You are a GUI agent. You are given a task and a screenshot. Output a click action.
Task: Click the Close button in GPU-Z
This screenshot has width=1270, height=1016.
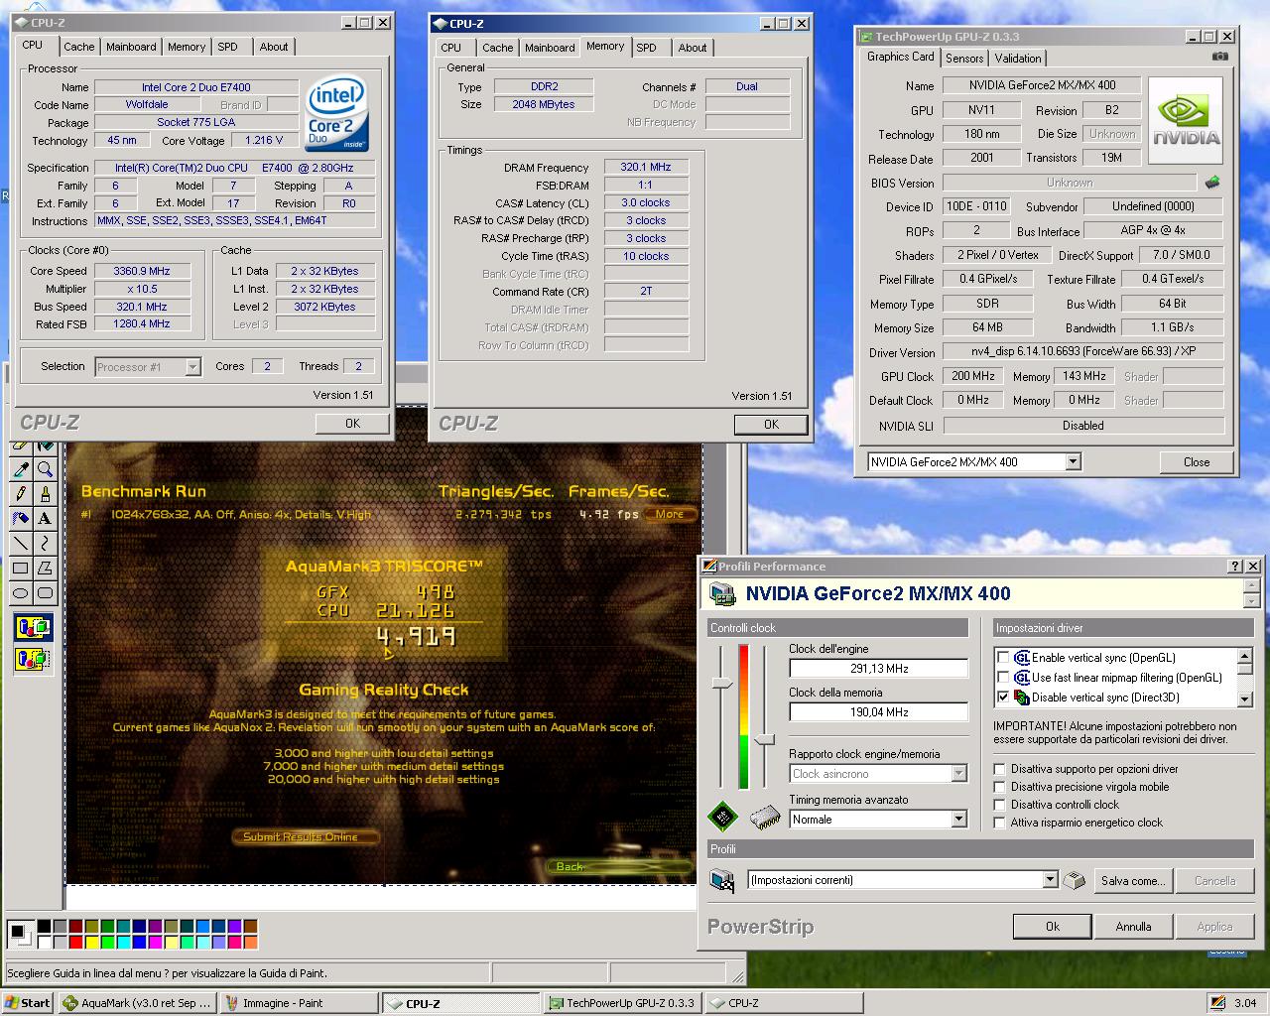click(1197, 462)
